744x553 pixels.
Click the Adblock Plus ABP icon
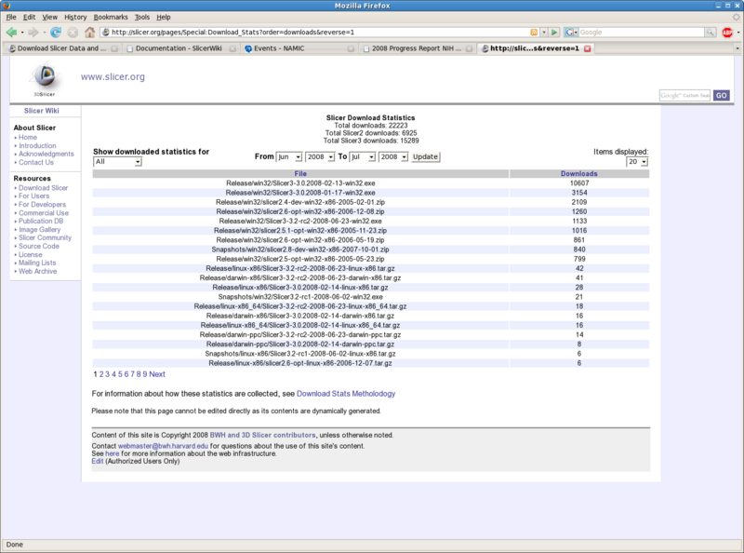pos(728,32)
